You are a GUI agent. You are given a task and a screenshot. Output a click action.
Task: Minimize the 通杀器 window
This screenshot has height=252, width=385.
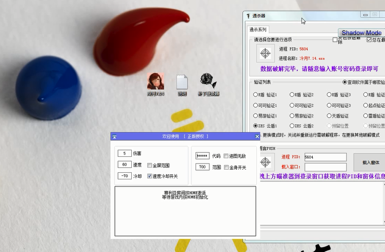click(x=365, y=15)
